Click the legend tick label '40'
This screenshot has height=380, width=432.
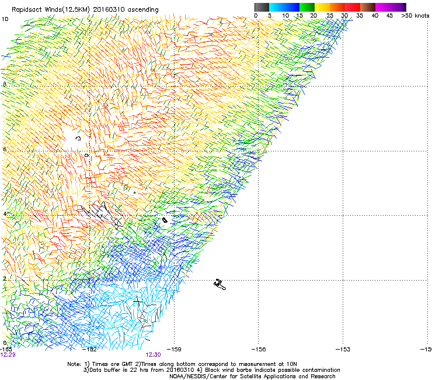[375, 16]
